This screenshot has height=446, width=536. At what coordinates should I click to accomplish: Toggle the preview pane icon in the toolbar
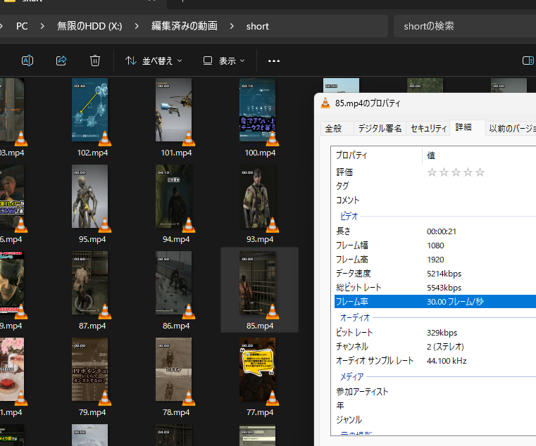tap(528, 60)
